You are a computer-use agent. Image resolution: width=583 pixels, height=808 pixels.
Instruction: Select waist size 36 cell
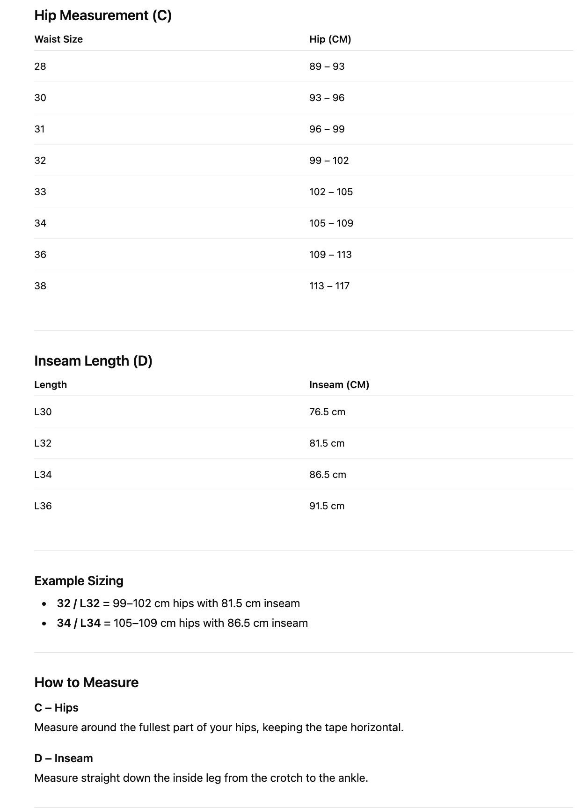coord(40,255)
